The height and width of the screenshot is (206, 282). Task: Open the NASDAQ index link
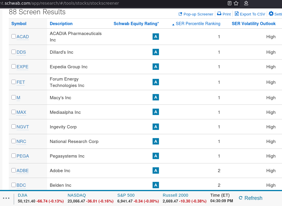(77, 195)
